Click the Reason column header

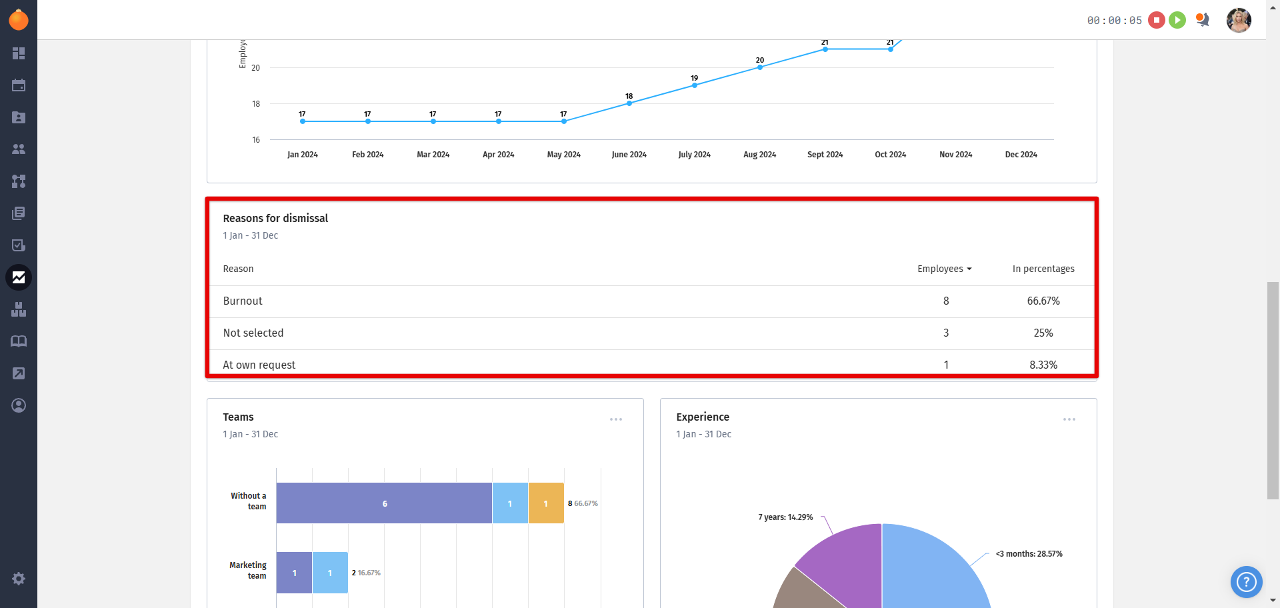[238, 269]
